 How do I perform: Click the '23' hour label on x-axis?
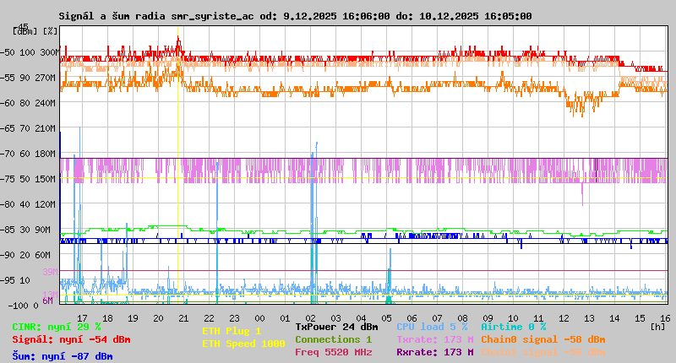coord(234,318)
